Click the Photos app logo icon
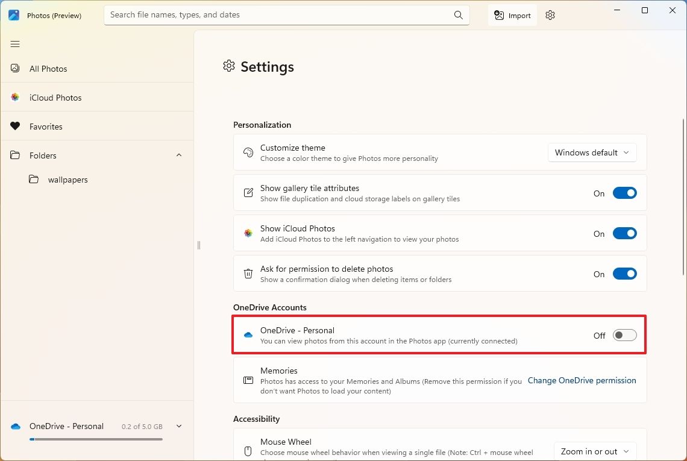This screenshot has width=687, height=461. [14, 15]
